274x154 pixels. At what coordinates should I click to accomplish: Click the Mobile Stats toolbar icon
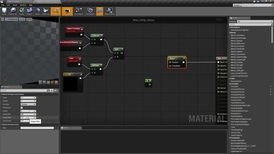pyautogui.click(x=110, y=11)
